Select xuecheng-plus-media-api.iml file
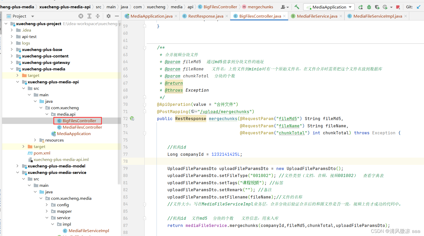The image size is (424, 236). [x=61, y=159]
